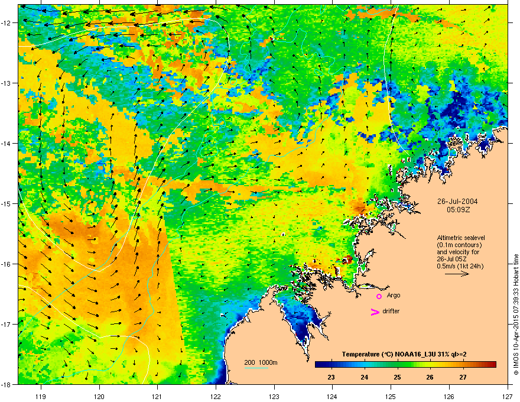520x402 pixels.
Task: Click the longitude axis label '120'
Action: click(x=99, y=396)
